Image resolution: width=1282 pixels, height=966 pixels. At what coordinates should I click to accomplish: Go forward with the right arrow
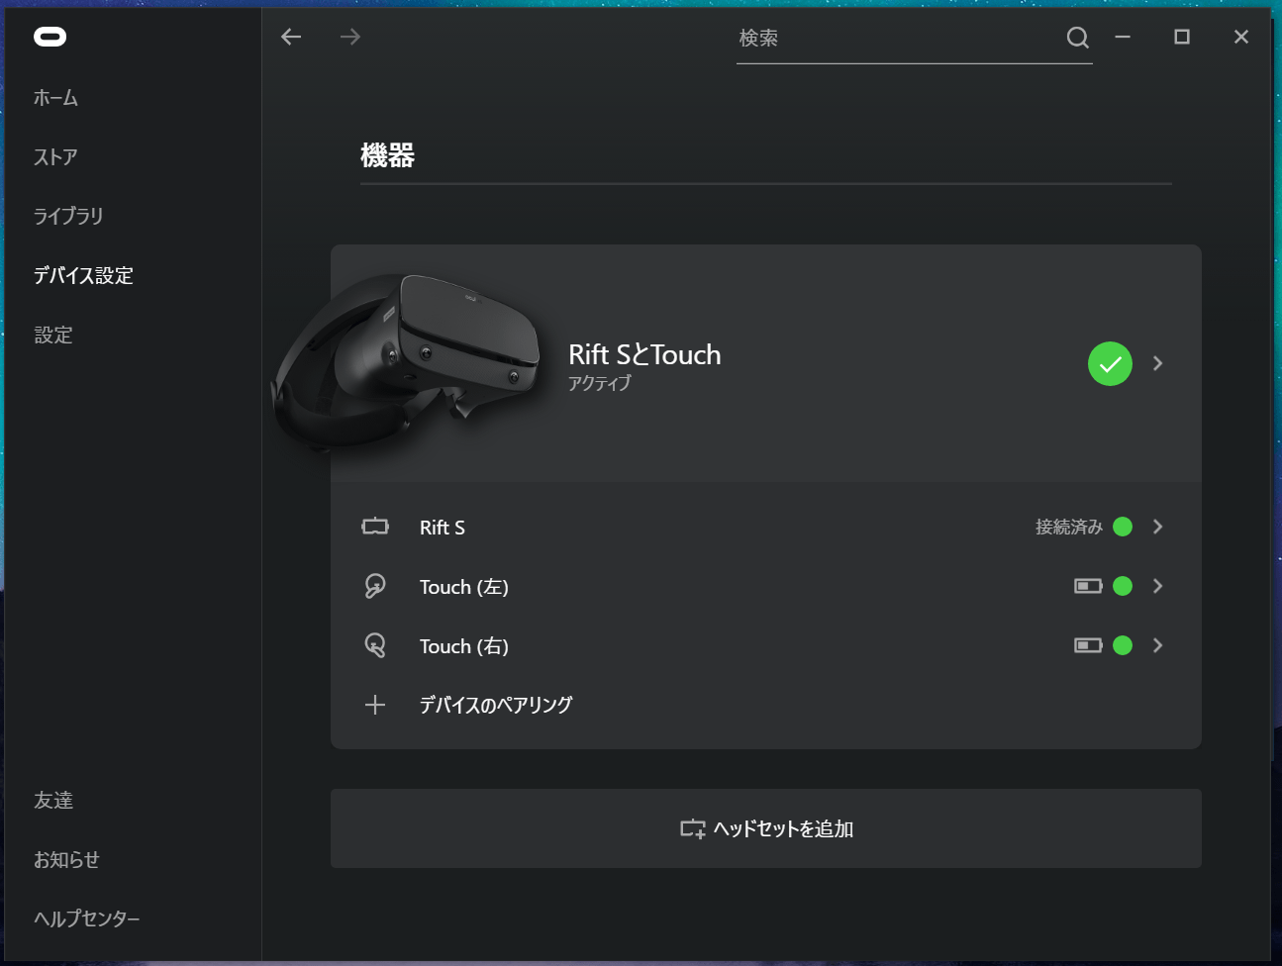point(350,37)
